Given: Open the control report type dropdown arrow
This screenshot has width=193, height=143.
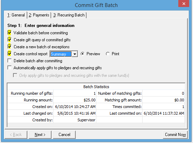Looking at the screenshot, I should [x=75, y=54].
